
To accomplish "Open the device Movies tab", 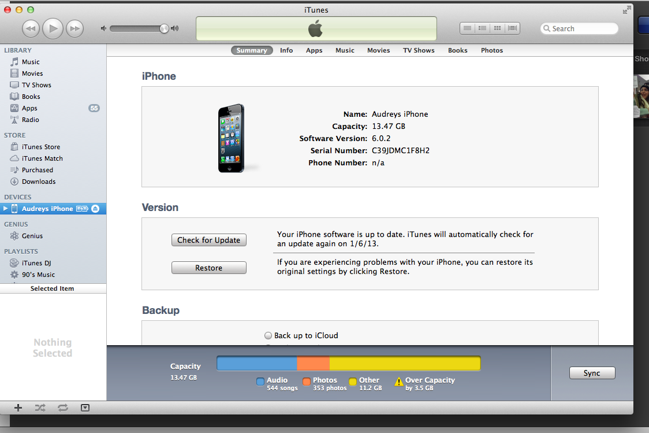I will pyautogui.click(x=378, y=50).
